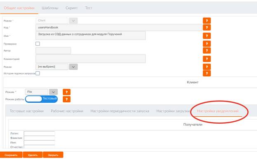
Task: Open help icon beside File mode dropdown
Action: click(66, 92)
